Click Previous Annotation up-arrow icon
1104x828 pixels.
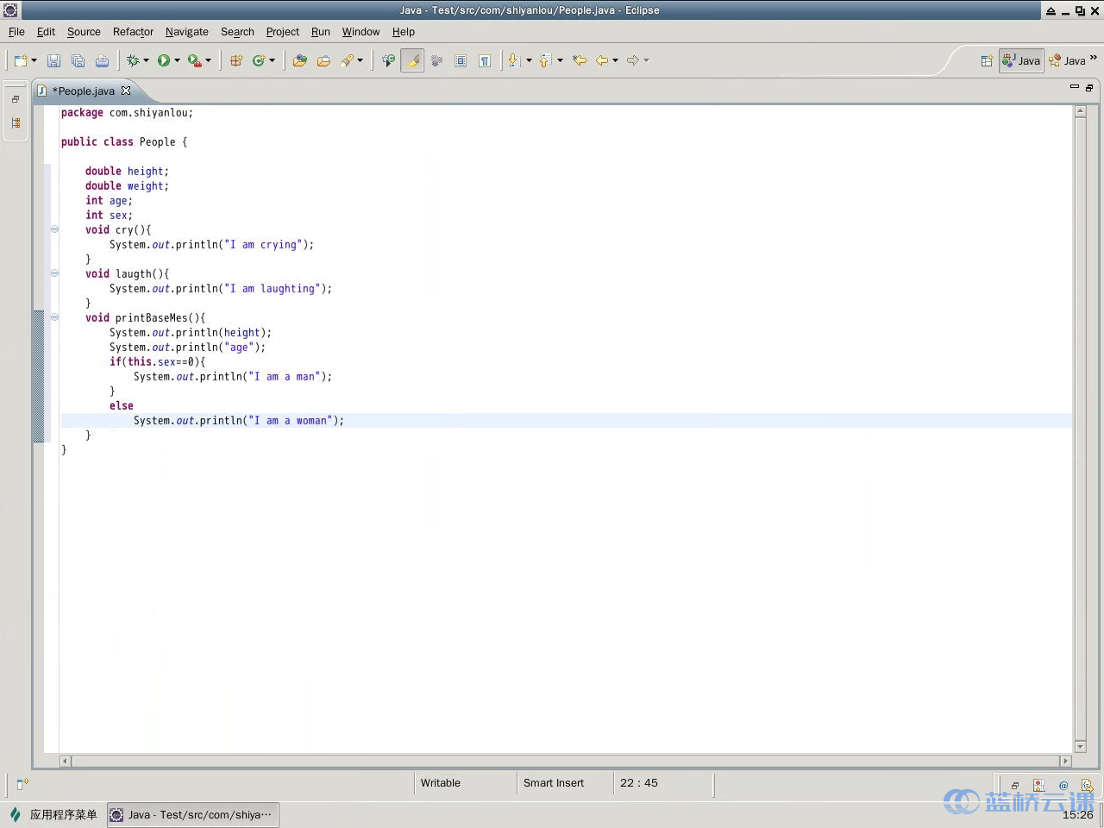pos(545,60)
